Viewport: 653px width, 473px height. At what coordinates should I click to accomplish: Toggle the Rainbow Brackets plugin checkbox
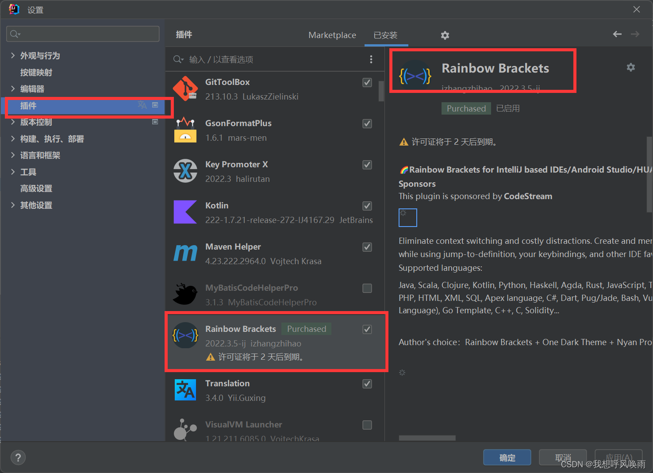coord(367,329)
